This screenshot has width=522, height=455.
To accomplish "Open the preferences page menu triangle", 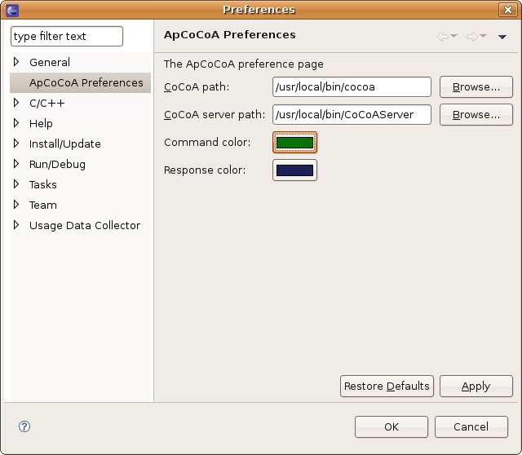I will [x=502, y=37].
